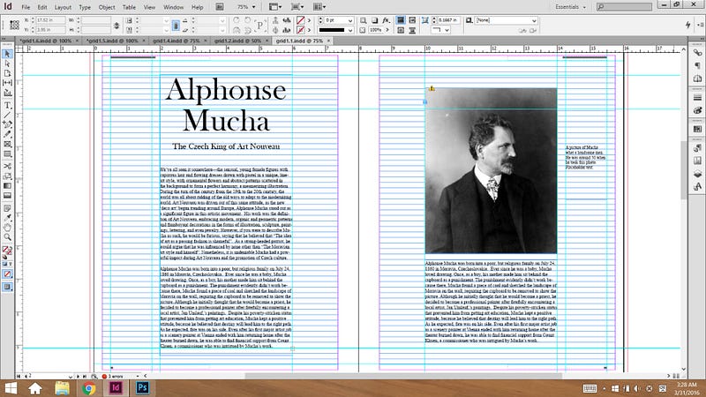Open the Window menu
706x397 pixels.
[174, 6]
